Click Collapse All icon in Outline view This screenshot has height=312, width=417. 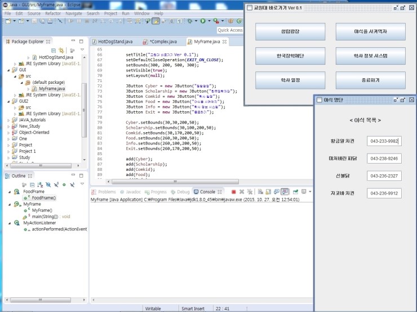tap(32, 184)
